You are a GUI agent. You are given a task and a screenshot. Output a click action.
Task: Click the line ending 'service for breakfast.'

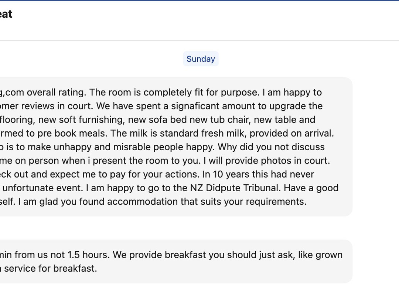50,269
